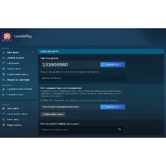The height and width of the screenshot is (166, 166).
Task: Open Черный список in sidebar
Action: coord(14,69)
